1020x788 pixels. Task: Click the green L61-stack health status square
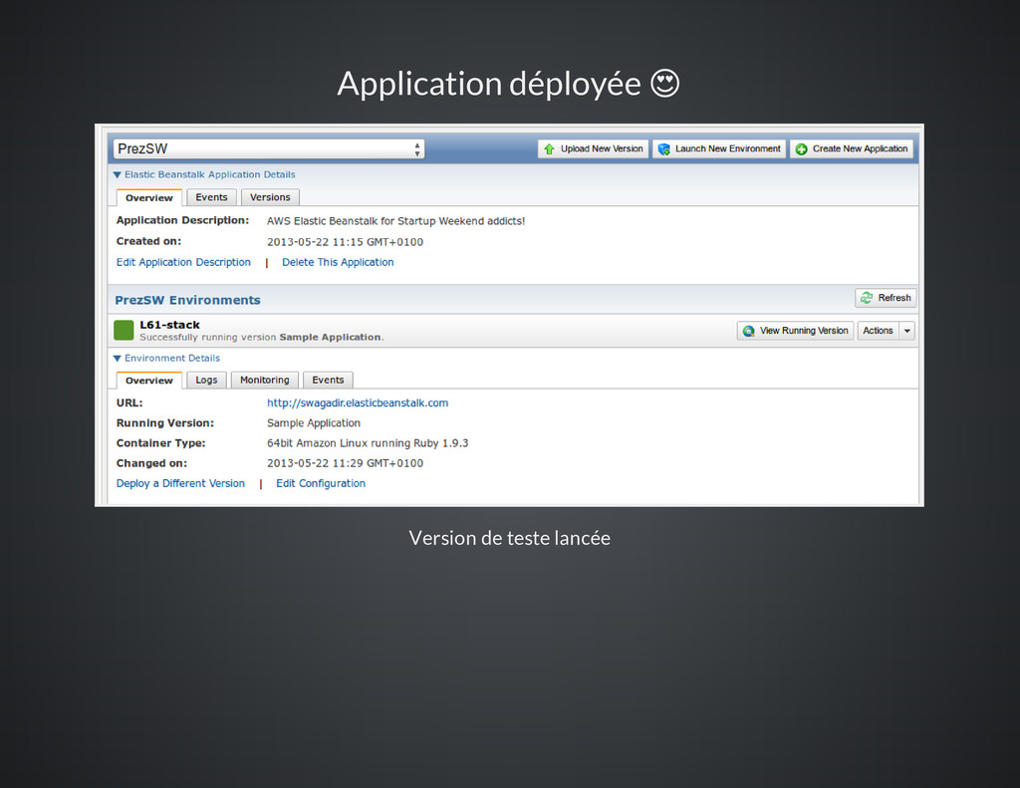coord(124,330)
